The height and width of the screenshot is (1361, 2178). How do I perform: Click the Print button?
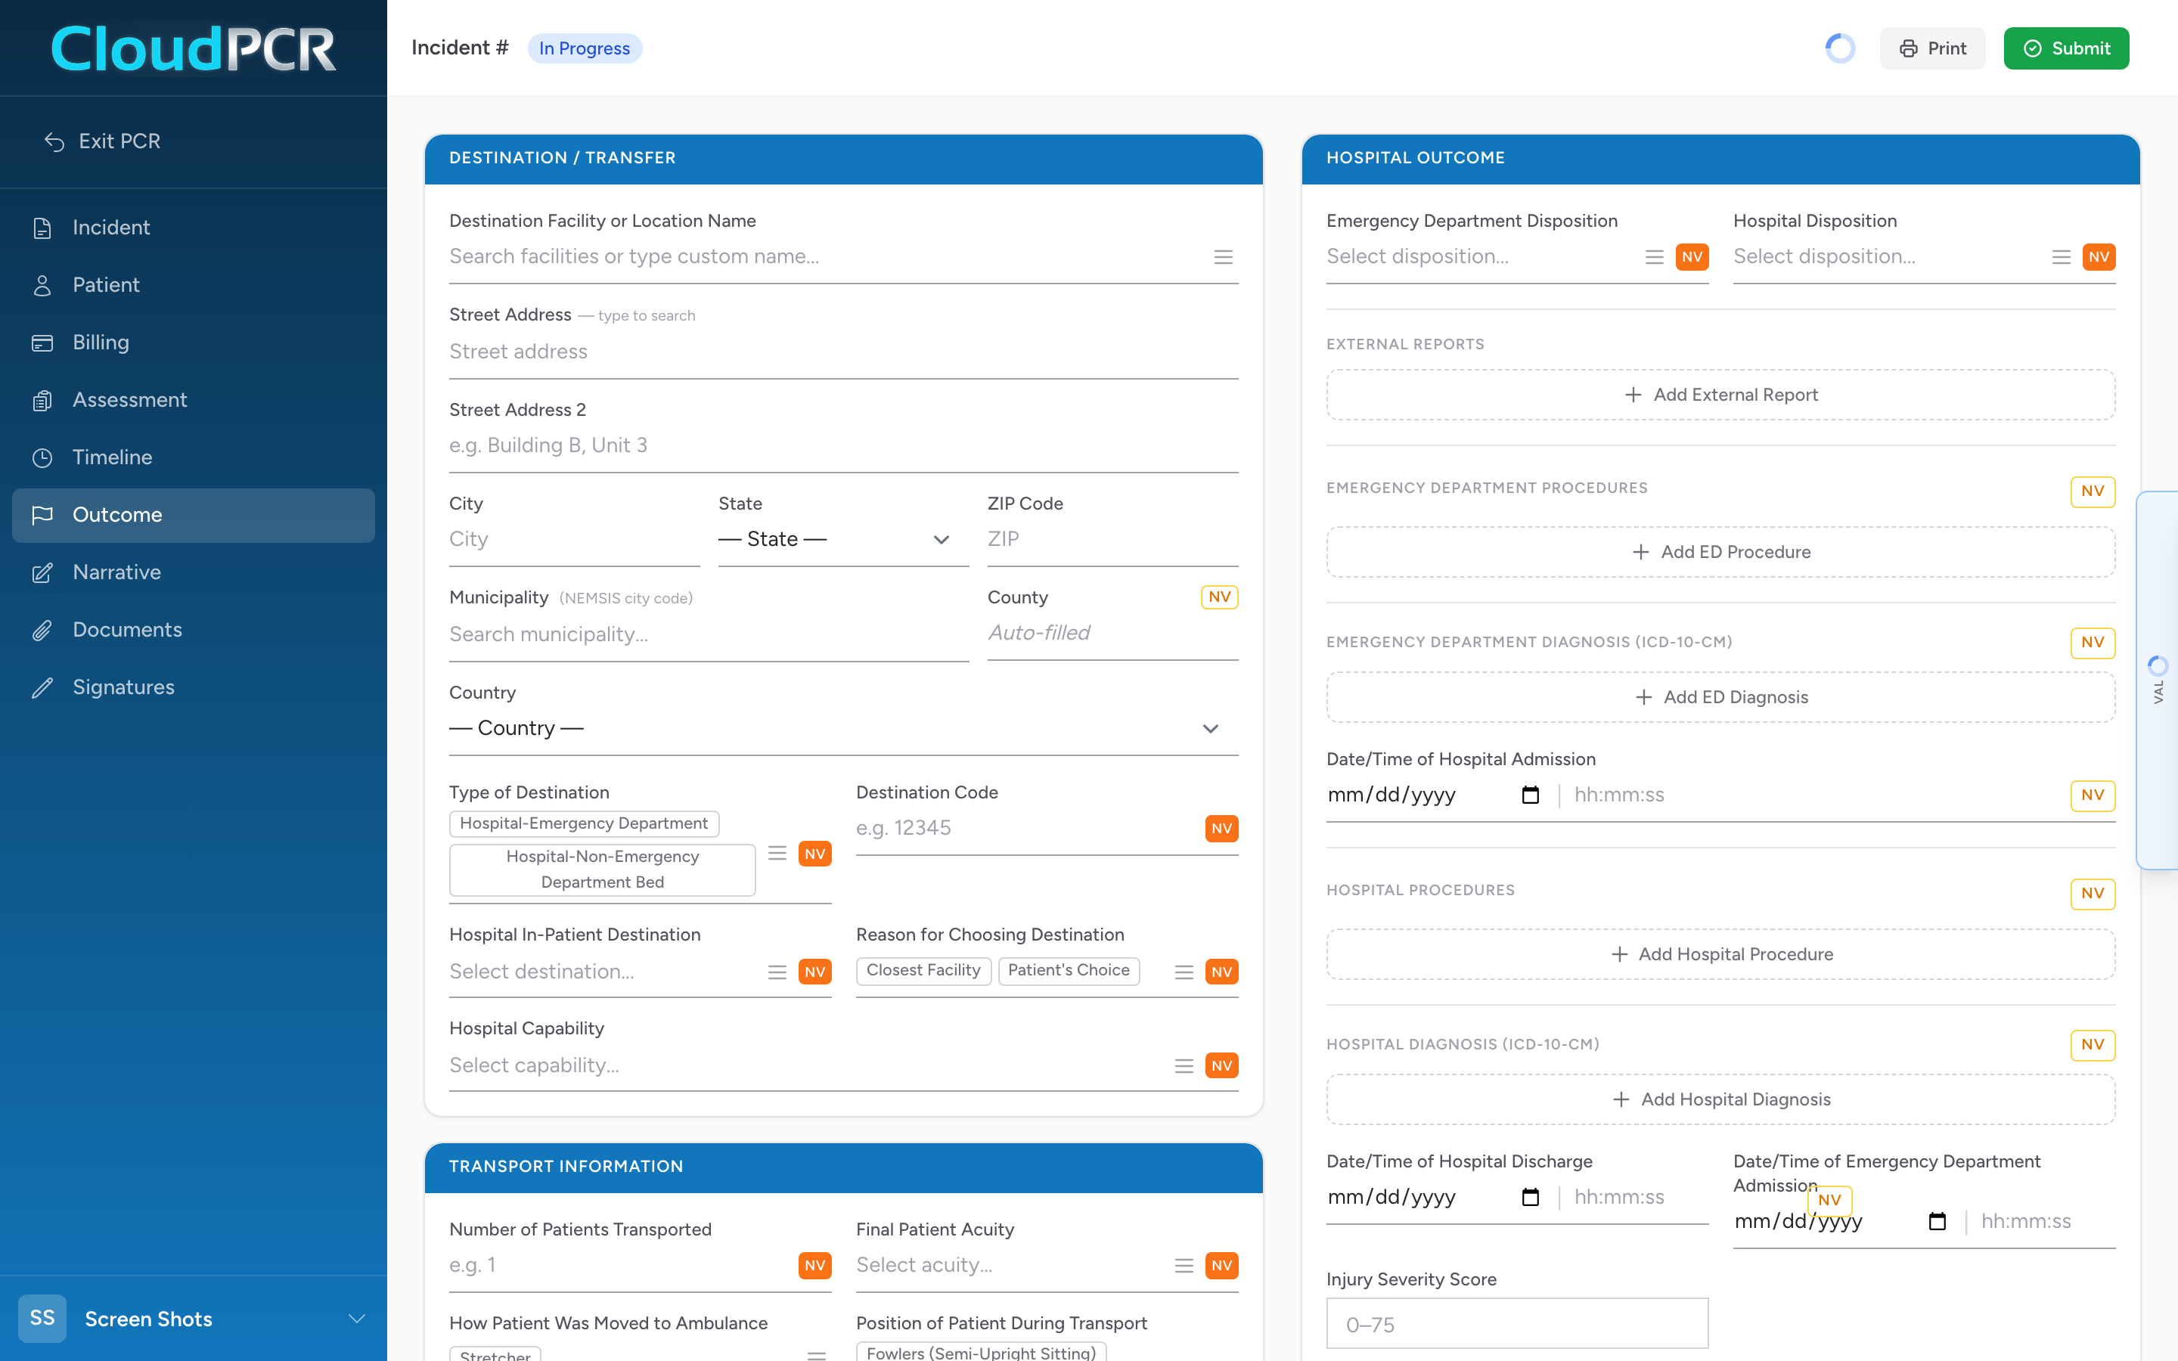coord(1932,48)
